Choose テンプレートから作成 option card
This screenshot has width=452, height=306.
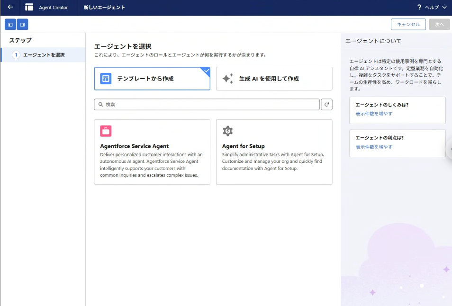(152, 79)
